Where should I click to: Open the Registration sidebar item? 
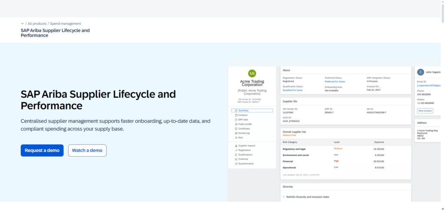[x=244, y=150]
